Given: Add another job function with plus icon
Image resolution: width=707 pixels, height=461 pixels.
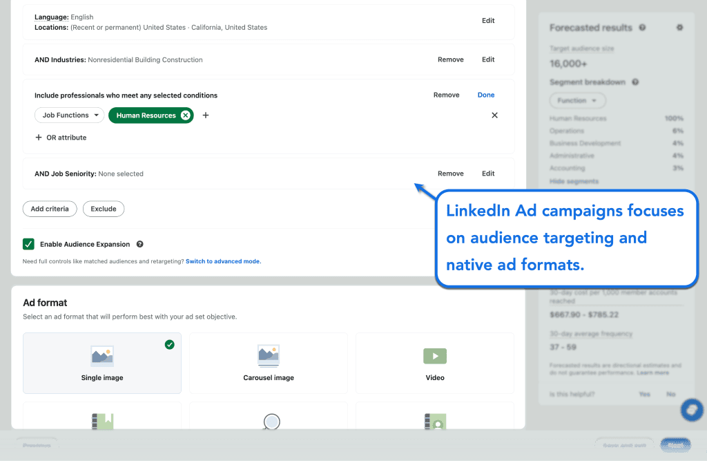Looking at the screenshot, I should pos(206,115).
